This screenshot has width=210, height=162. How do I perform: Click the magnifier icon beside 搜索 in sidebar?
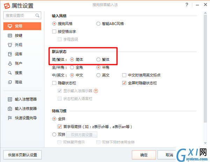pyautogui.click(x=10, y=73)
